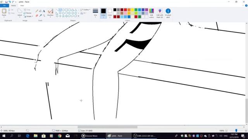Open the Rotate dropdown
The image size is (248, 139).
point(28,16)
